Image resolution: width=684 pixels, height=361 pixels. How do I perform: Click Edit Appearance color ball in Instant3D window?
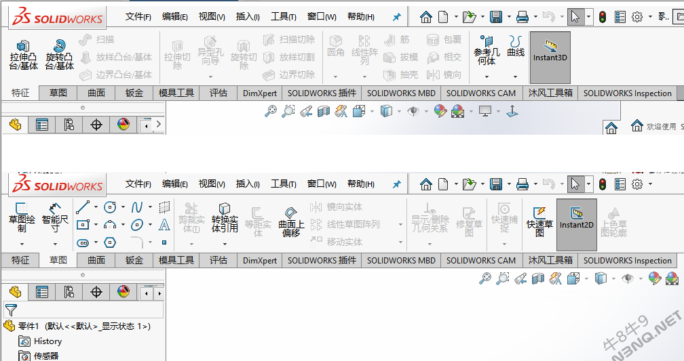point(440,112)
